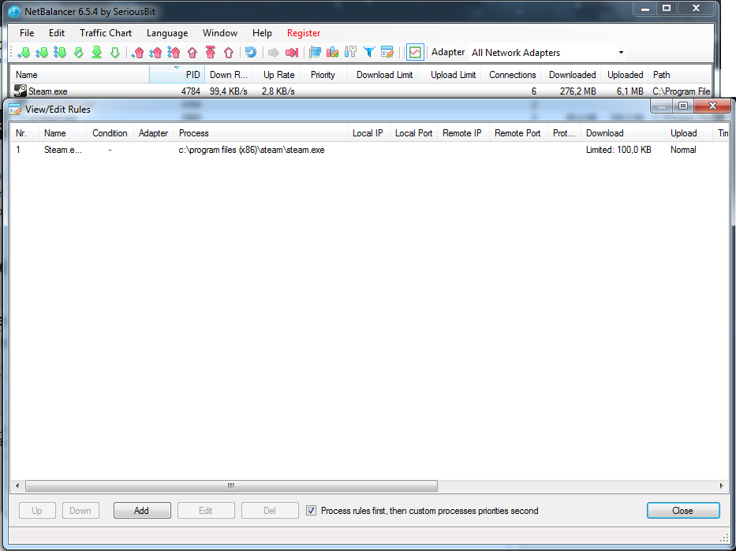Click the 'Down R...' column header
Image resolution: width=736 pixels, height=551 pixels.
(228, 75)
